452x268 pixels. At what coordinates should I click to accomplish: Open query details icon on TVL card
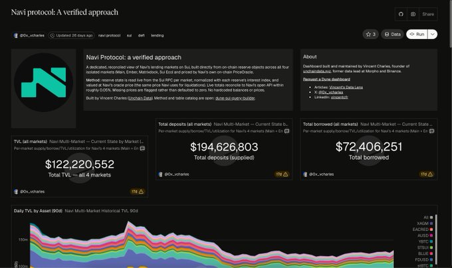pyautogui.click(x=142, y=149)
